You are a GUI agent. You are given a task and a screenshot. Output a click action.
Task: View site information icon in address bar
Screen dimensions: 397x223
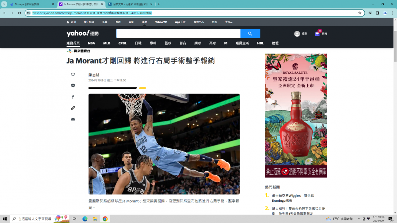coord(28,13)
